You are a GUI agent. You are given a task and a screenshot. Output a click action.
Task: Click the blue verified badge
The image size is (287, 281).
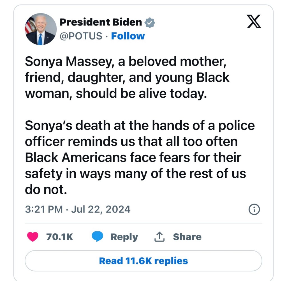tap(150, 22)
